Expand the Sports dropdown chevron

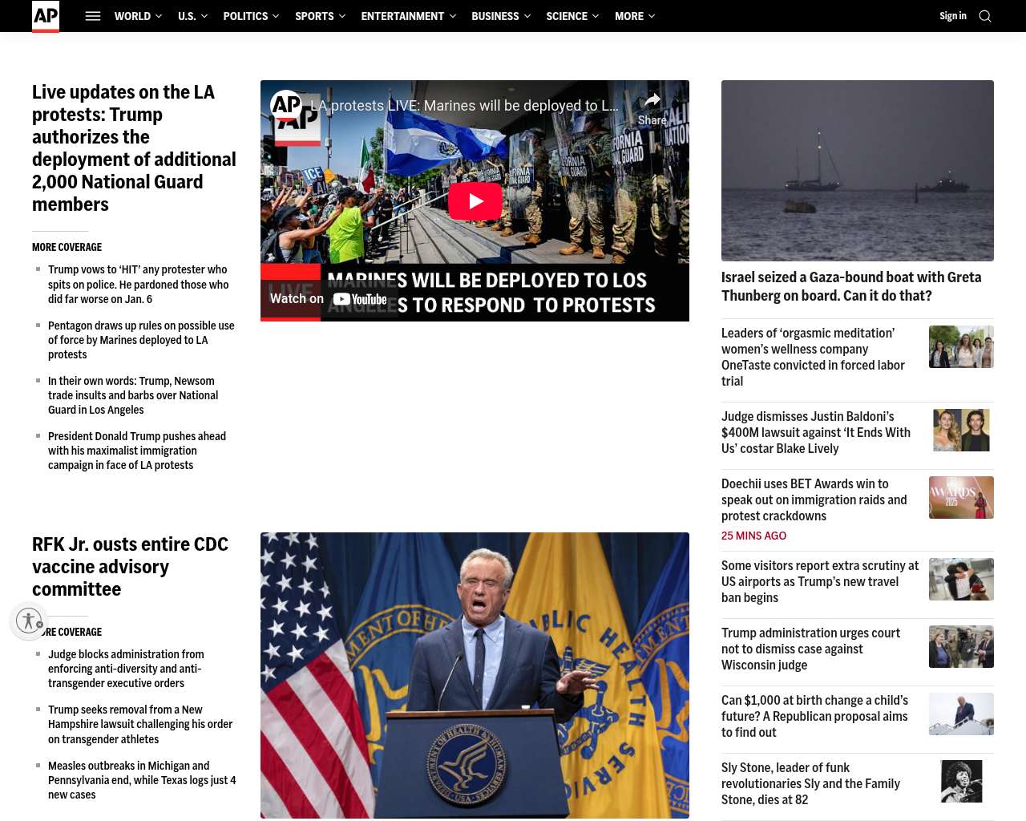pyautogui.click(x=342, y=16)
